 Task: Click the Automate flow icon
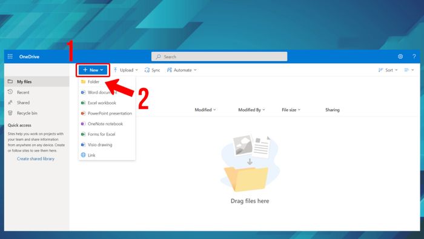coord(169,70)
